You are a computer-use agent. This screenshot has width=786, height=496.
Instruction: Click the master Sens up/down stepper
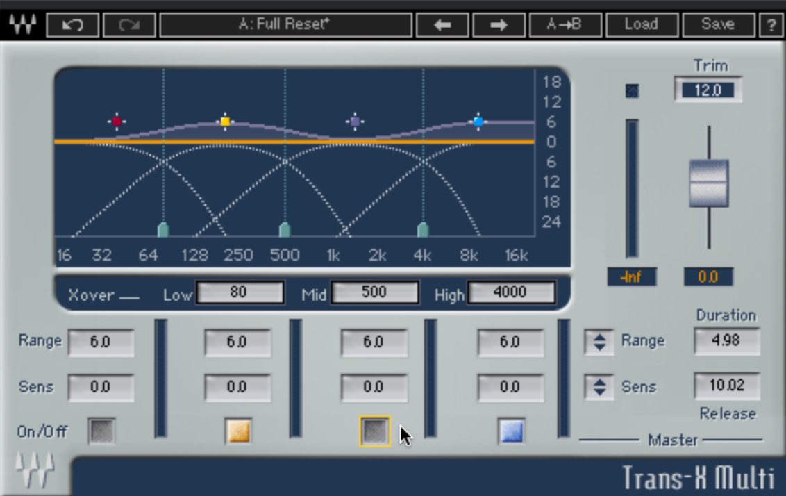599,387
